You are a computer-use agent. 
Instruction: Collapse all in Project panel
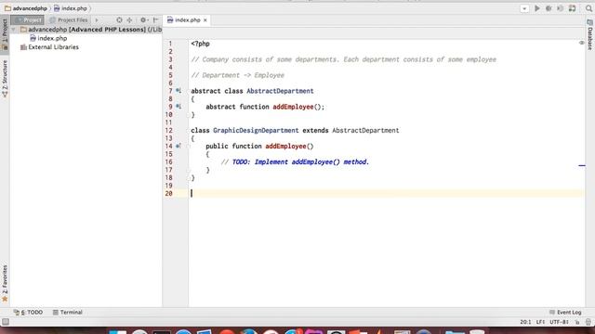(x=129, y=20)
